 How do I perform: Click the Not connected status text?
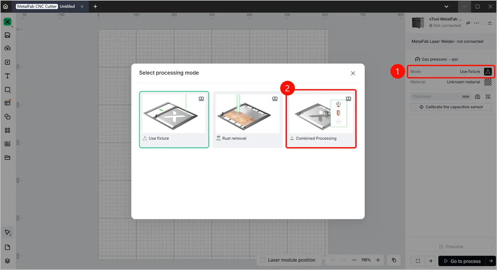tap(447, 26)
